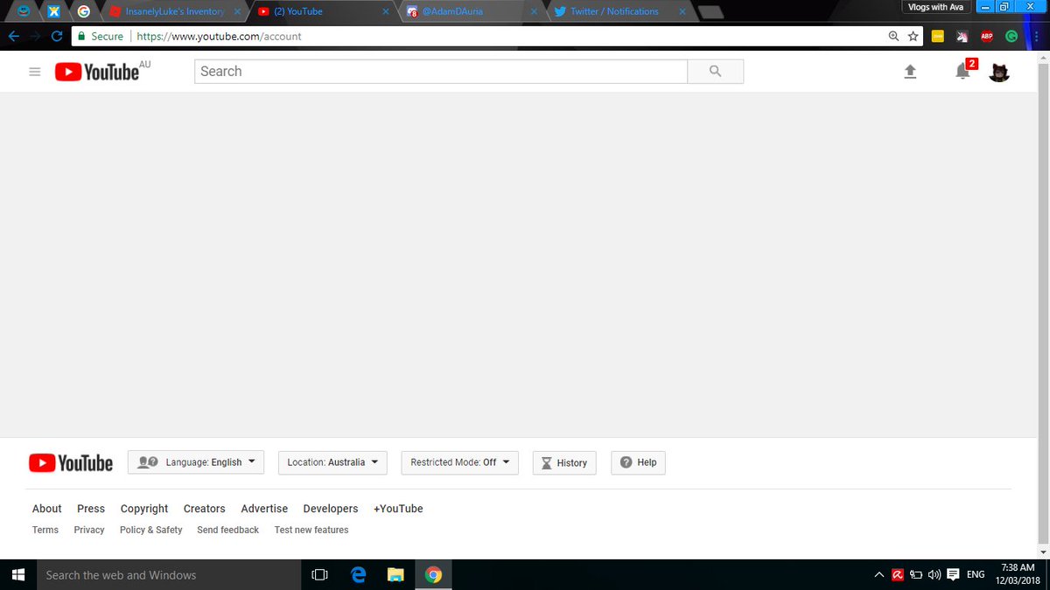Open the volume speaker tray icon
1050x590 pixels.
(x=934, y=574)
